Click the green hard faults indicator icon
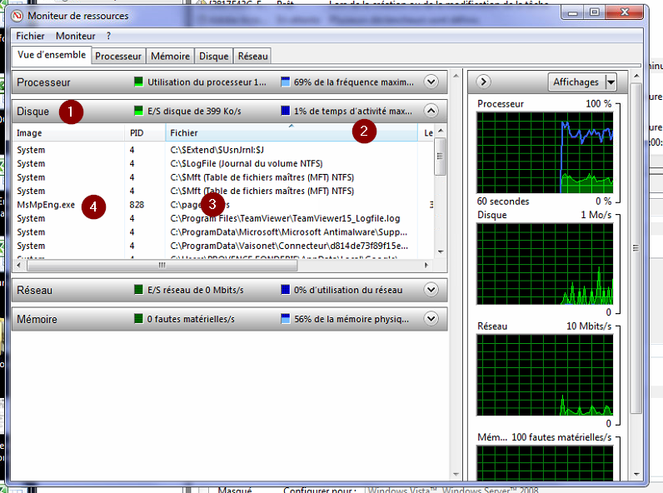This screenshot has height=493, width=663. [138, 318]
